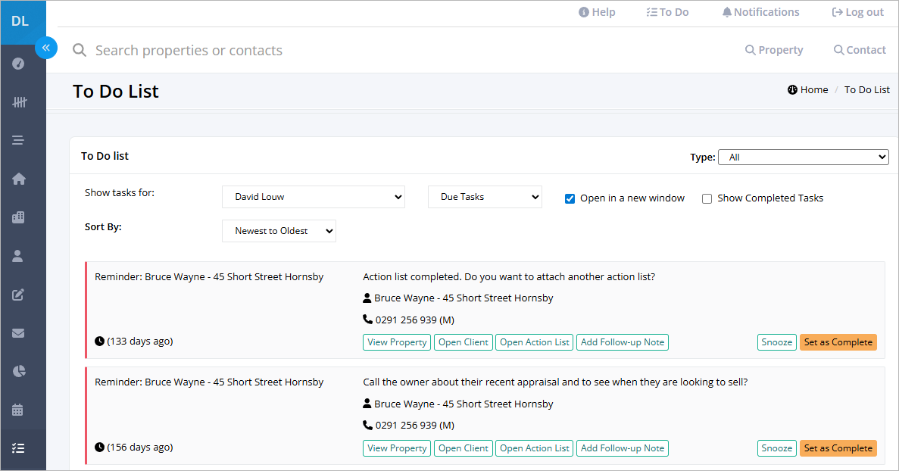This screenshot has width=899, height=471.
Task: Open To Do in the top bar
Action: point(667,12)
